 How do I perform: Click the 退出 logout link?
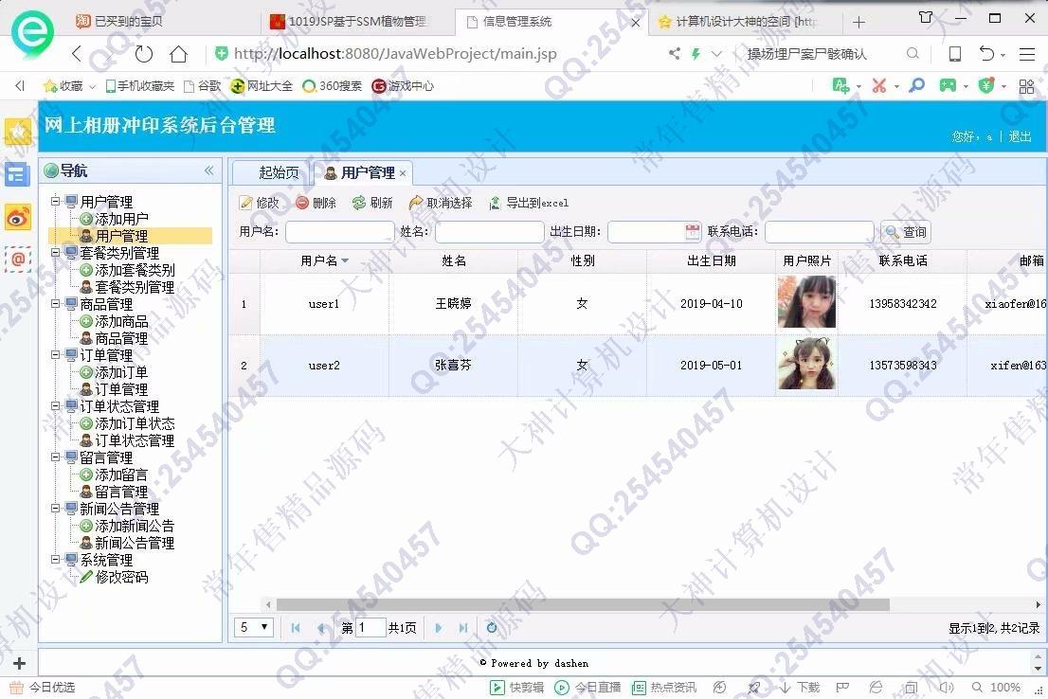coord(1020,136)
